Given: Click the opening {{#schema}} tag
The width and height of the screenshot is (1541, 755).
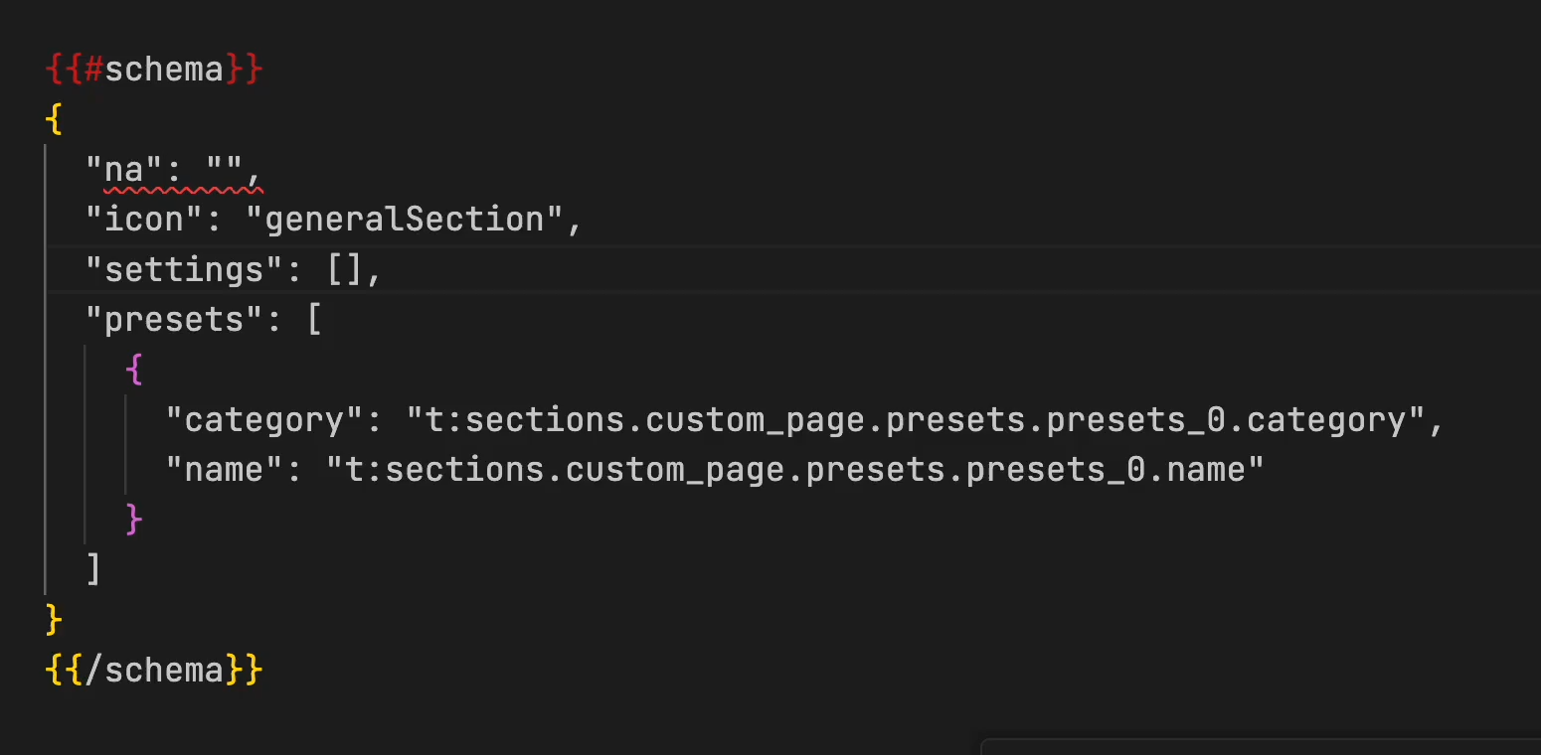Looking at the screenshot, I should pyautogui.click(x=154, y=70).
